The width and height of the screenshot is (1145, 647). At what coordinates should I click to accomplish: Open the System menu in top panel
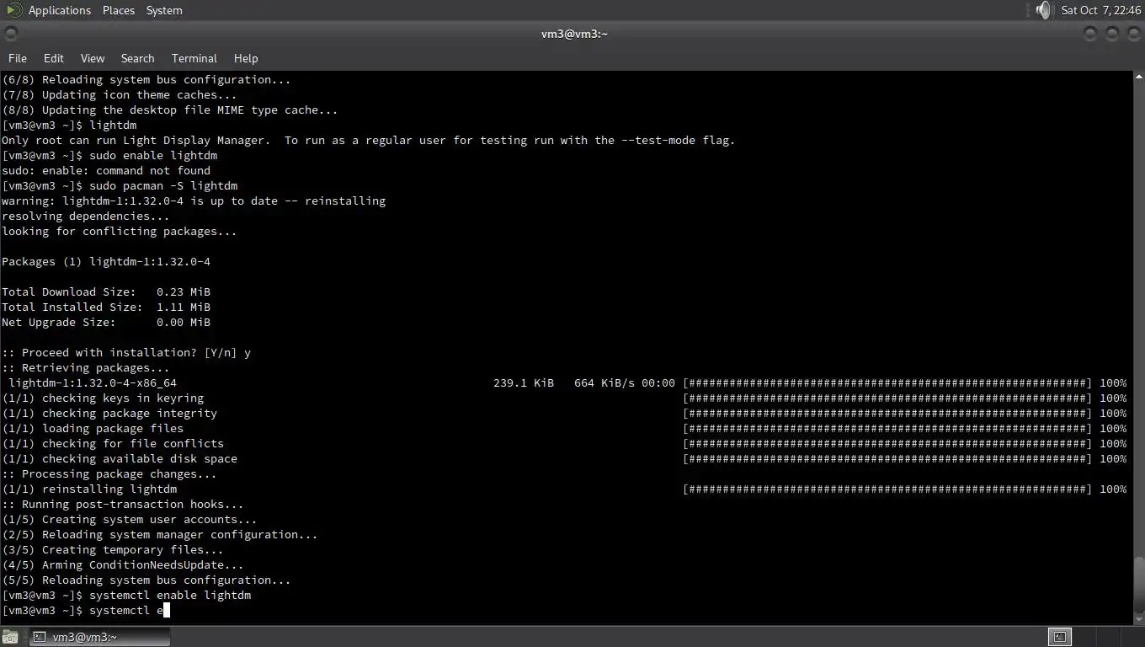pyautogui.click(x=164, y=10)
